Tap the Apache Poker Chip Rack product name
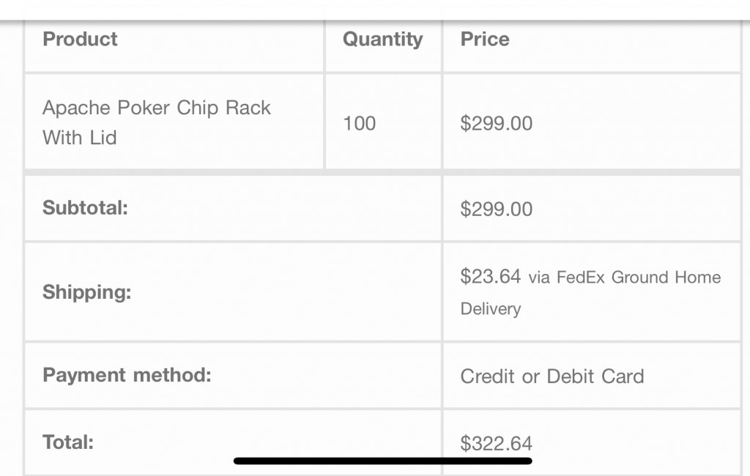Image resolution: width=750 pixels, height=476 pixels. (157, 108)
